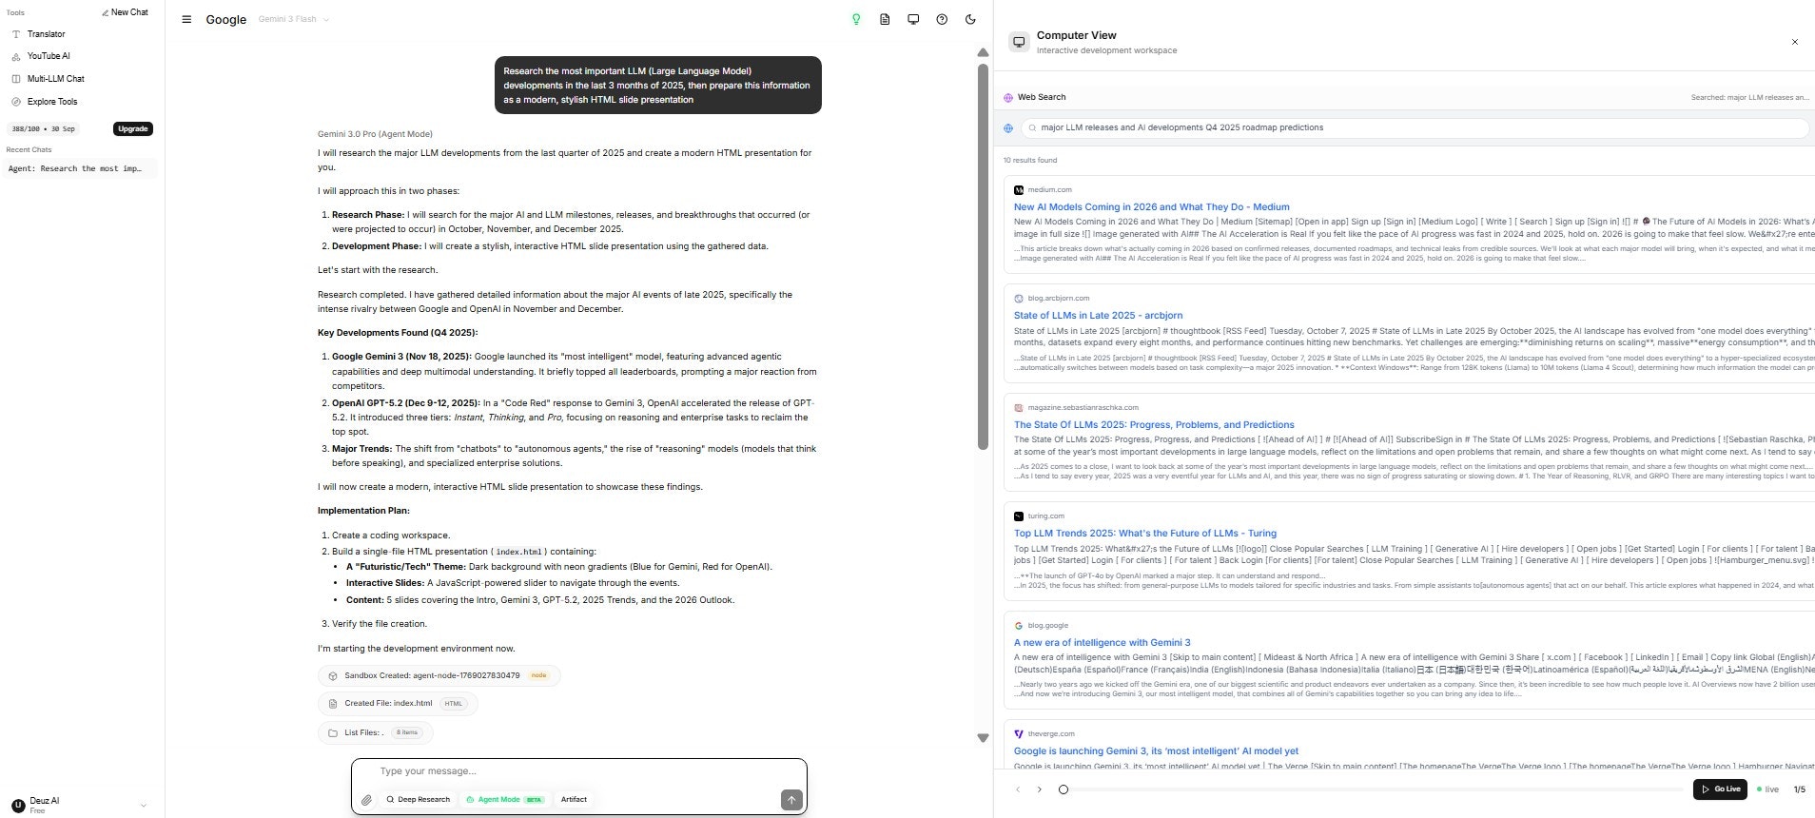Open 'A new era of intelligence with Gemini 3'
This screenshot has width=1815, height=818.
1102,643
